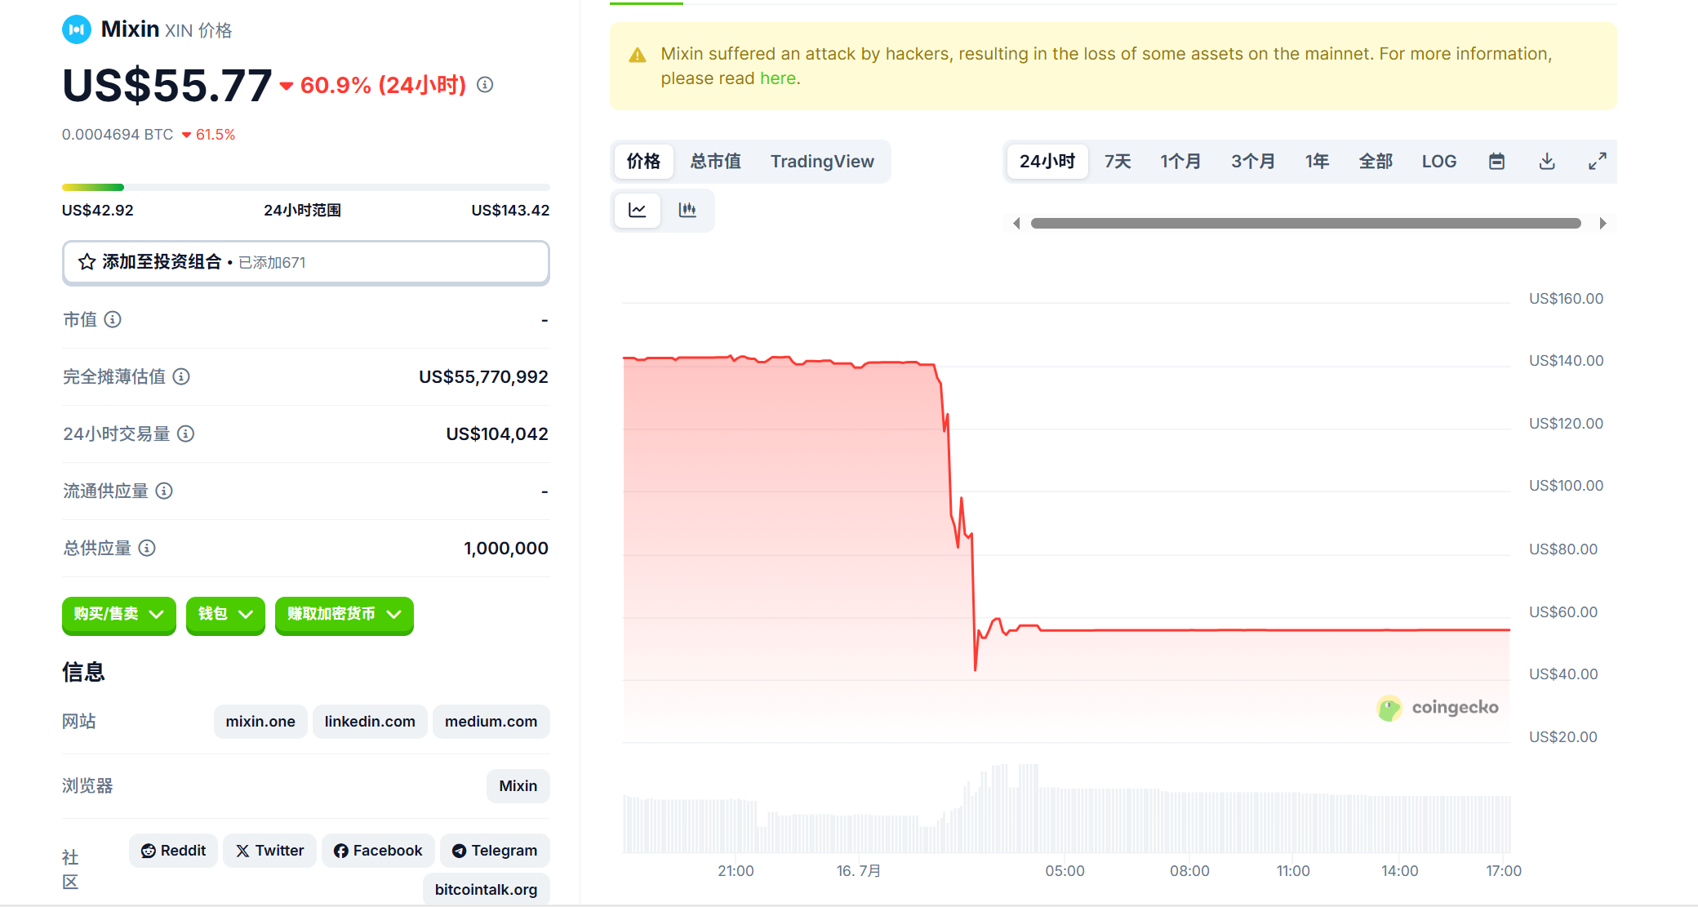Select 3个月 time range
This screenshot has width=1698, height=907.
tap(1253, 162)
